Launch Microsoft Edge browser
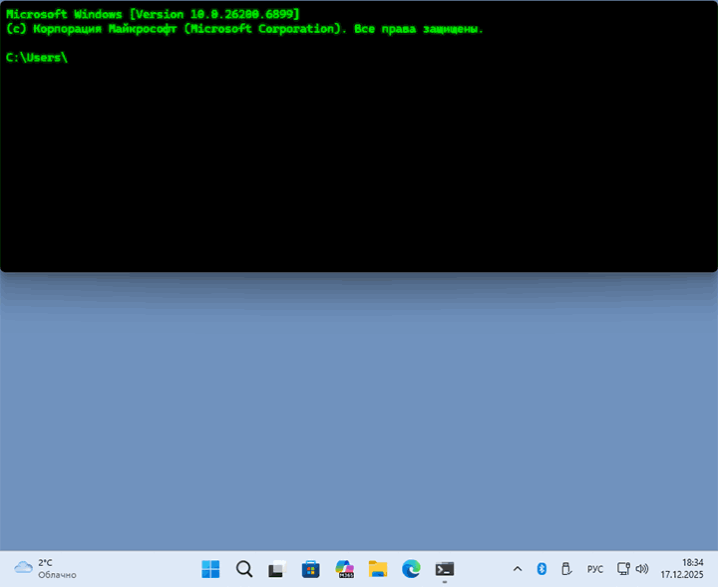 [x=411, y=569]
